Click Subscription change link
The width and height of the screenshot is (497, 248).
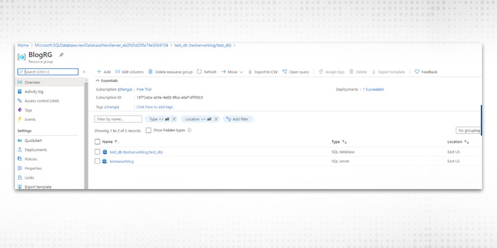click(x=125, y=89)
